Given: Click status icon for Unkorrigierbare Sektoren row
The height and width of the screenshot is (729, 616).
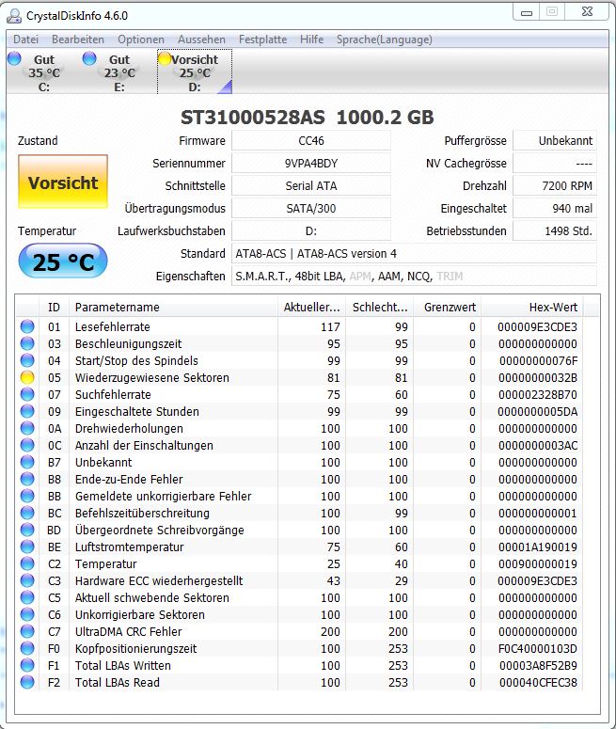Looking at the screenshot, I should pyautogui.click(x=27, y=614).
